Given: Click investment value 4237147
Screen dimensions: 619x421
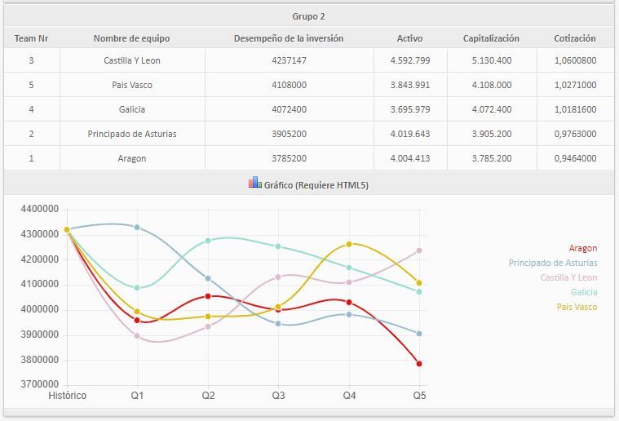Looking at the screenshot, I should [x=290, y=60].
